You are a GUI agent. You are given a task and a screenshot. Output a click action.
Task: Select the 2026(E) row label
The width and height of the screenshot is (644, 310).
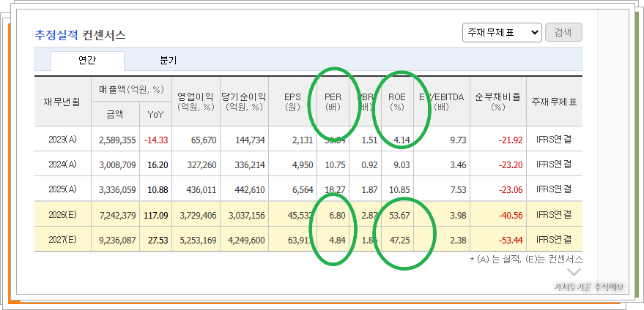(x=62, y=215)
